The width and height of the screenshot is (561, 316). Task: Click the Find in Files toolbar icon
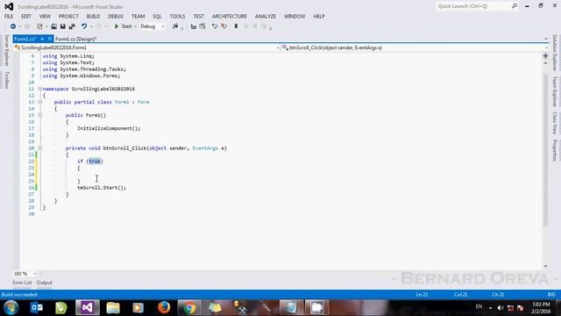[x=175, y=26]
